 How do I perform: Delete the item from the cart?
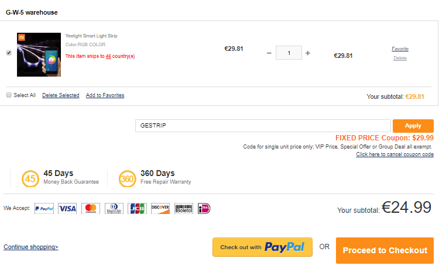tap(400, 58)
